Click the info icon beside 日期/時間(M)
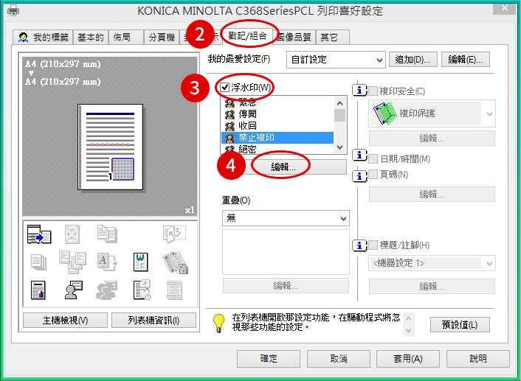This screenshot has height=381, width=521. pos(359,155)
